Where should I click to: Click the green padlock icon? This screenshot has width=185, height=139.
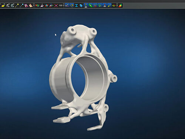point(120,6)
